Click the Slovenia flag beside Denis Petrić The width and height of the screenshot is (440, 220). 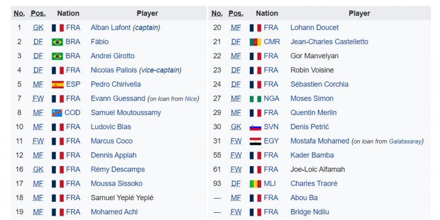255,127
